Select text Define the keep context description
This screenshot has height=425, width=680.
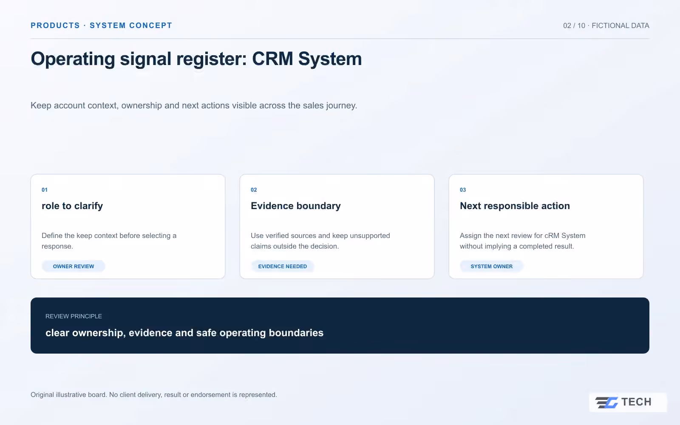click(109, 241)
